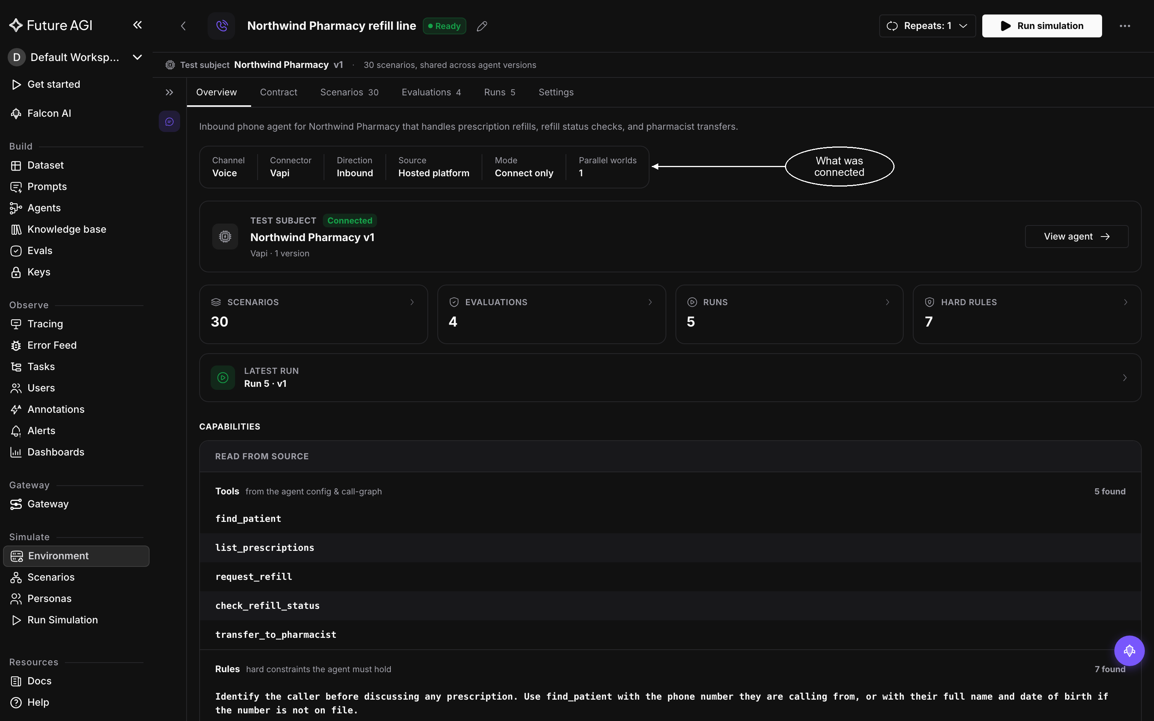
Task: Open Keys in the sidebar
Action: click(x=76, y=272)
